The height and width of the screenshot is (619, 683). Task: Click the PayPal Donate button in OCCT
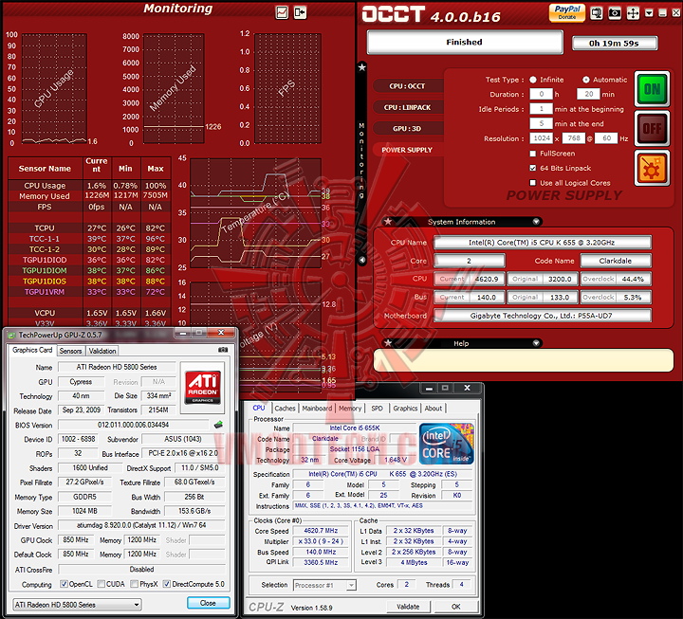pos(567,12)
